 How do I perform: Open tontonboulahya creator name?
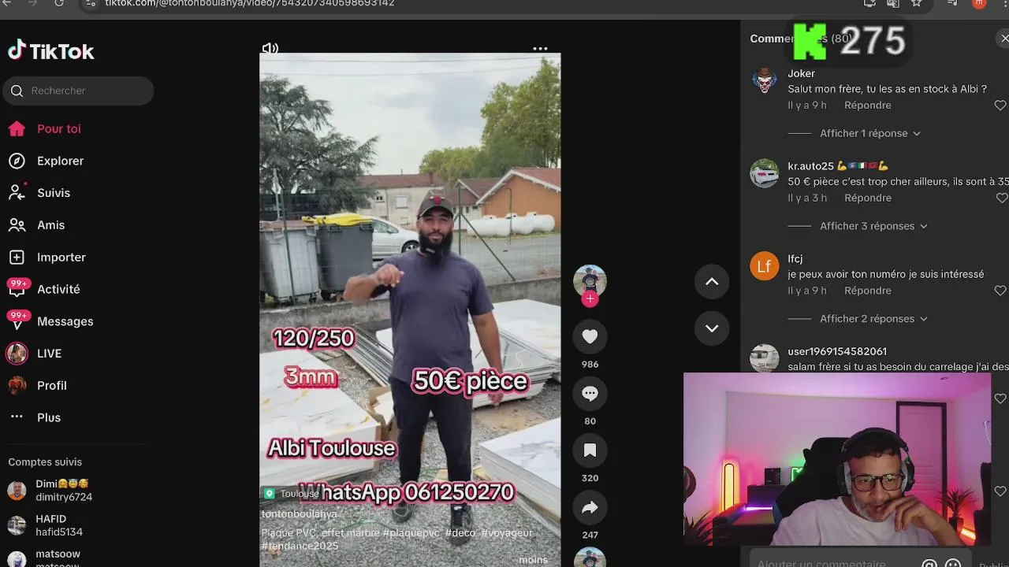point(300,513)
